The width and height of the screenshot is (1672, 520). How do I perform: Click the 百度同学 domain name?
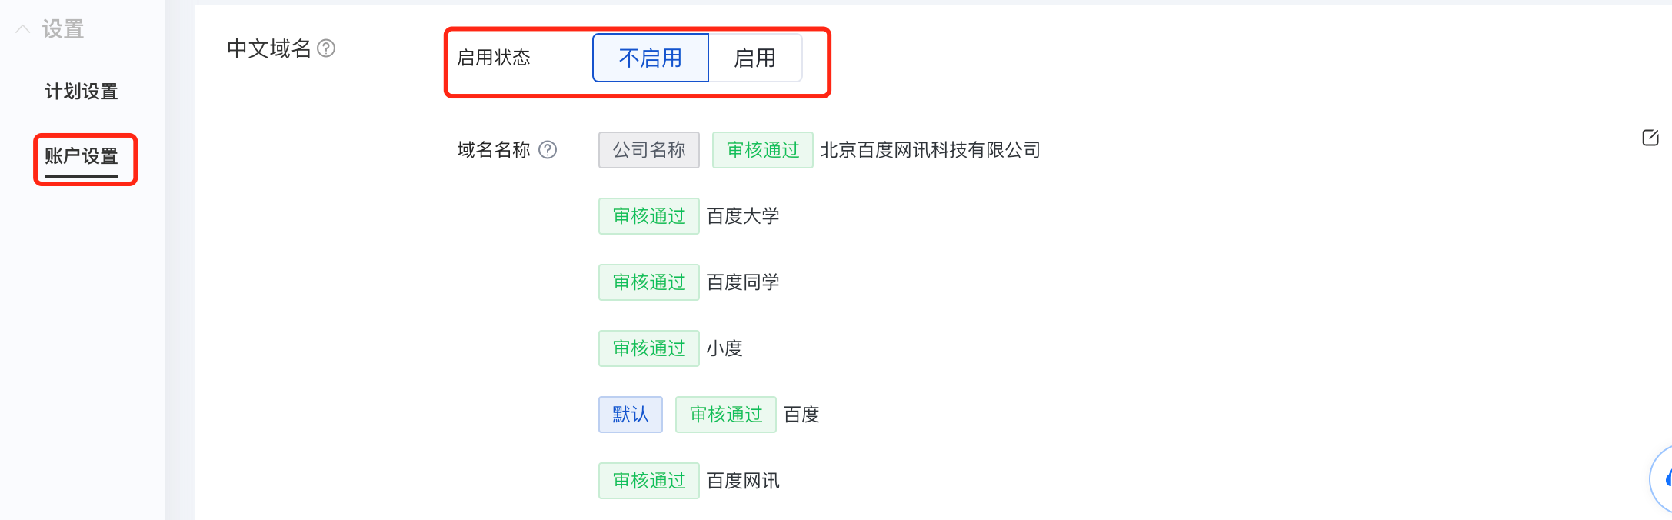tap(743, 282)
